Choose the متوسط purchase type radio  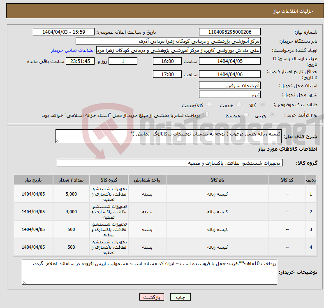[x=246, y=114]
